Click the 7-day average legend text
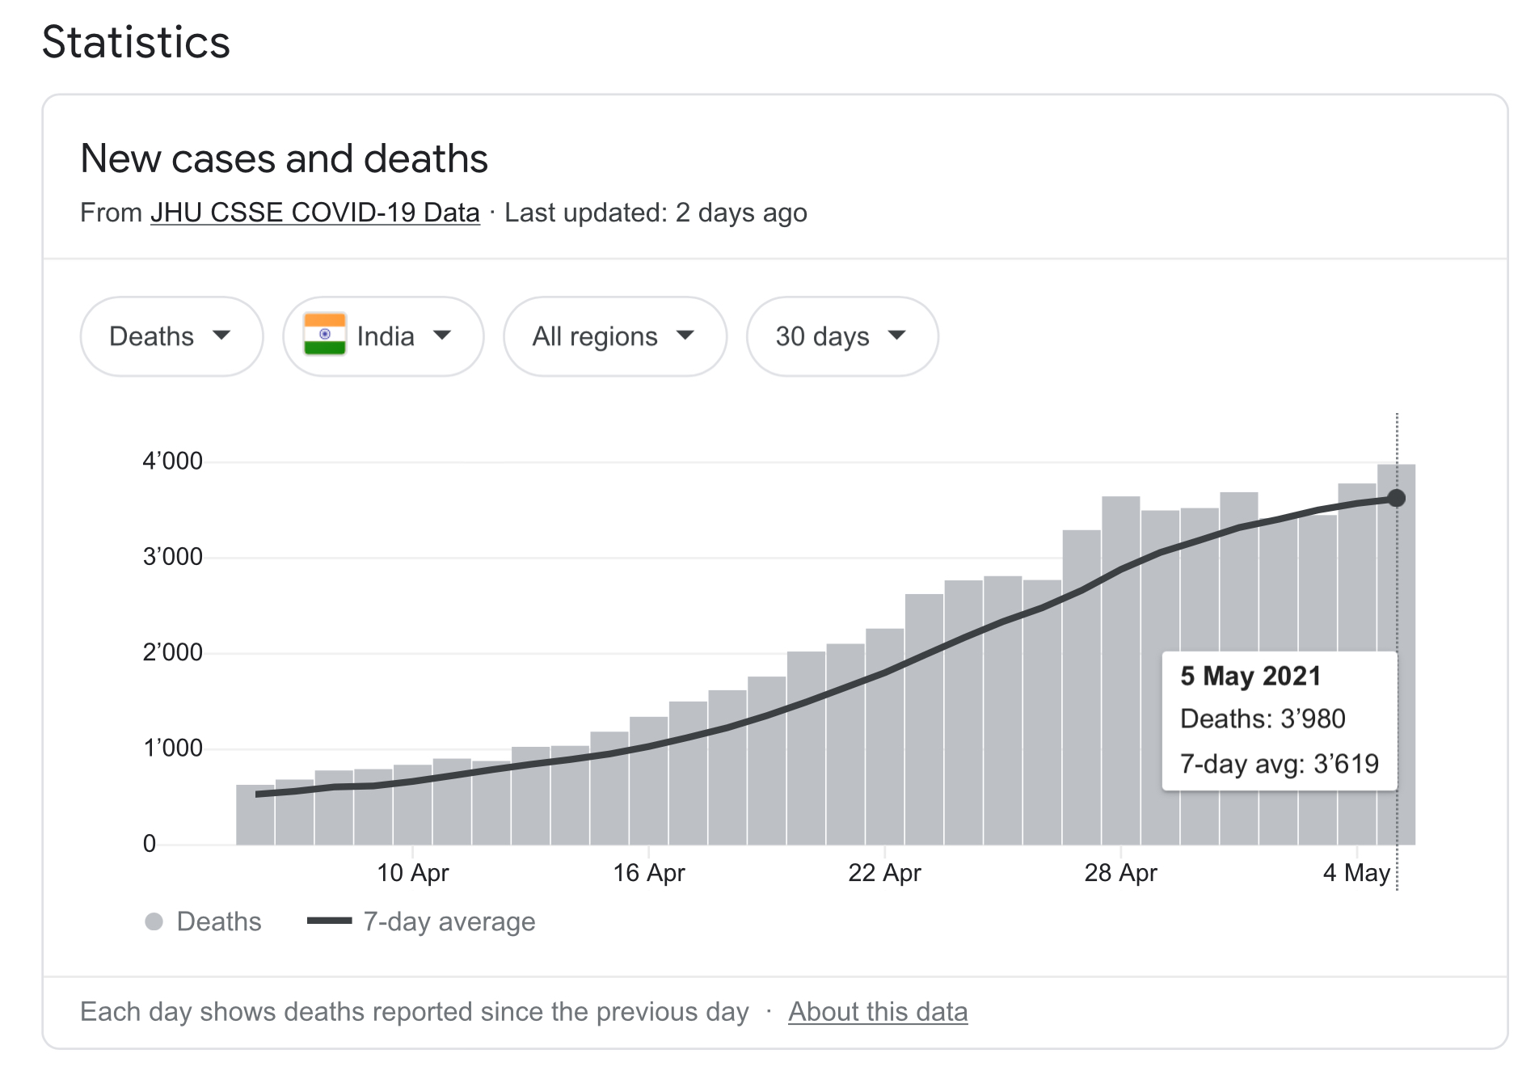The height and width of the screenshot is (1075, 1539). tap(449, 921)
